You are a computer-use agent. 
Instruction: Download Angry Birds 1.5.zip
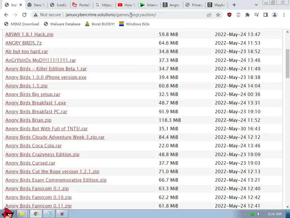coord(26,86)
